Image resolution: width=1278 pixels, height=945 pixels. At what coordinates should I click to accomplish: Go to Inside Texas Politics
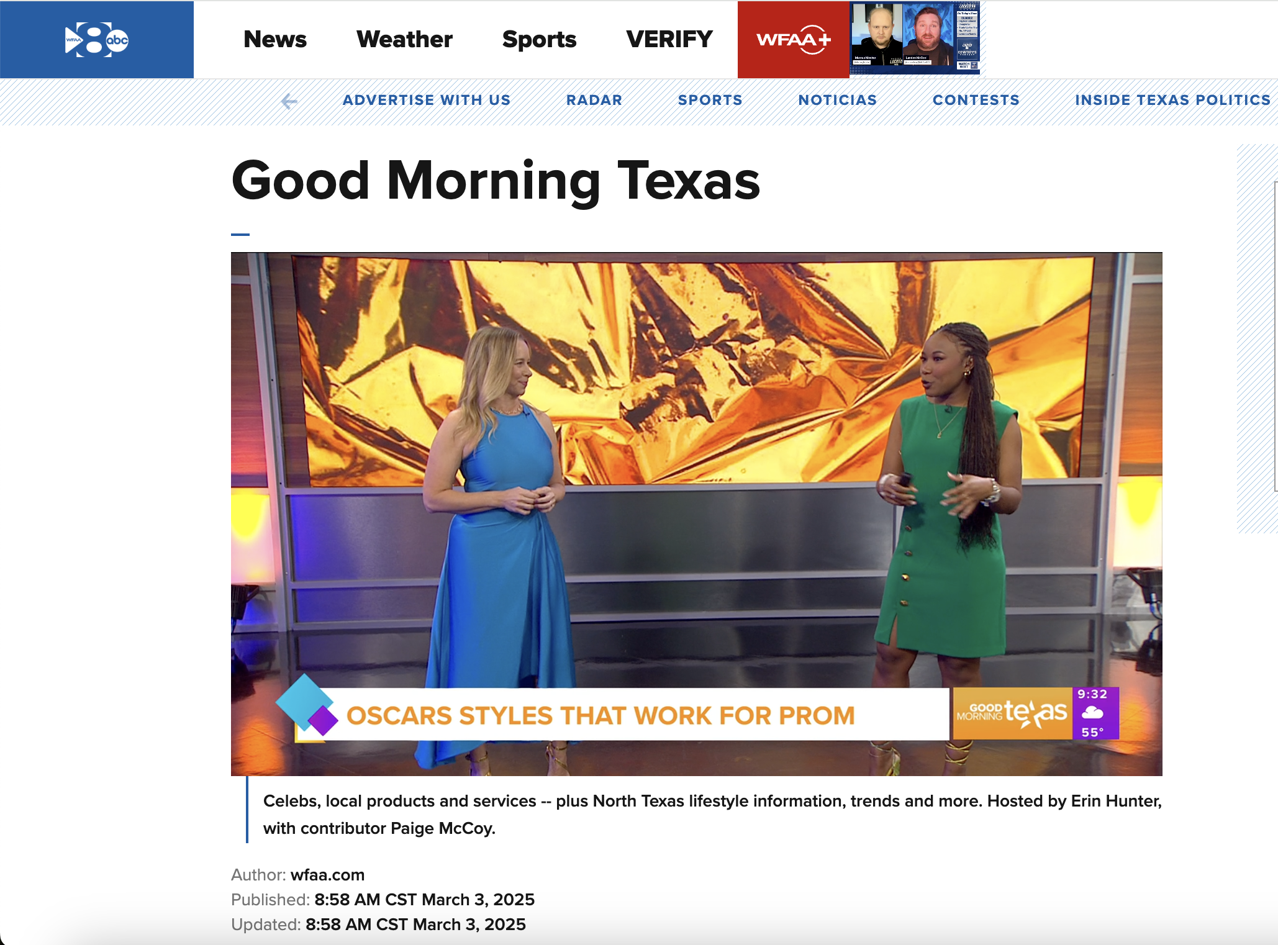coord(1172,100)
